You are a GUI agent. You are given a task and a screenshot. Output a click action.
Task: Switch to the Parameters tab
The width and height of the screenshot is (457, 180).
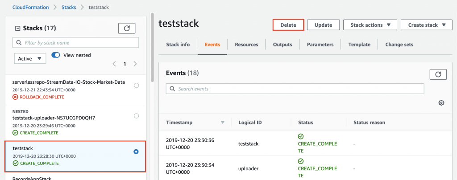click(320, 45)
